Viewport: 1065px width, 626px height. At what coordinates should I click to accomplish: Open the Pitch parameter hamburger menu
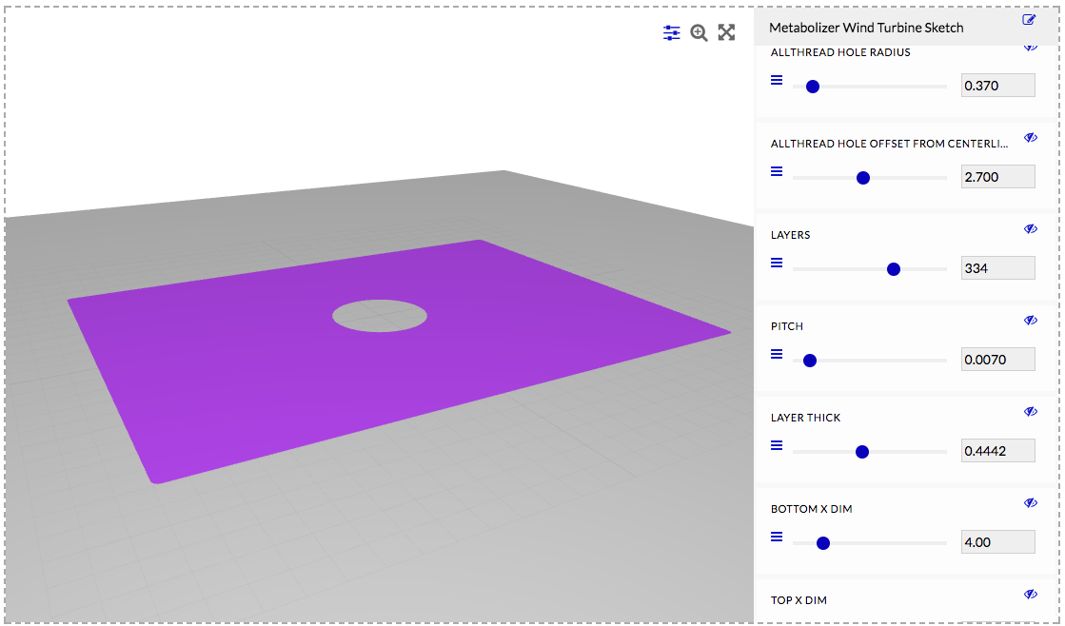click(777, 355)
